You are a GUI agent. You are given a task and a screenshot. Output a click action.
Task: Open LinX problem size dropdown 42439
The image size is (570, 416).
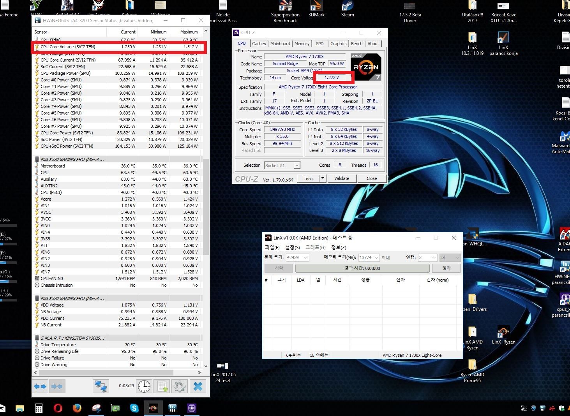[297, 257]
